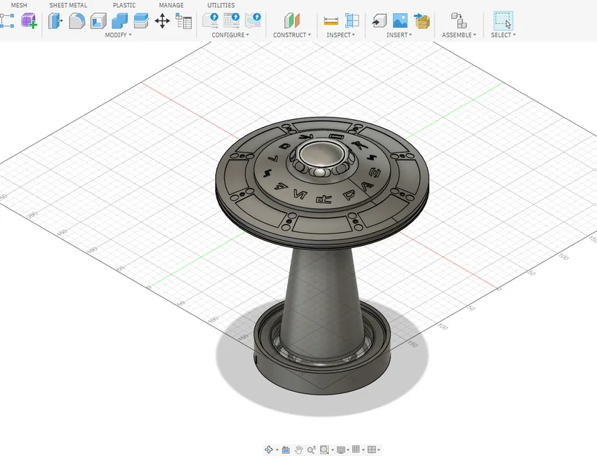The image size is (597, 456).
Task: Expand the ASSEMBLE dropdown menu
Action: (x=459, y=35)
